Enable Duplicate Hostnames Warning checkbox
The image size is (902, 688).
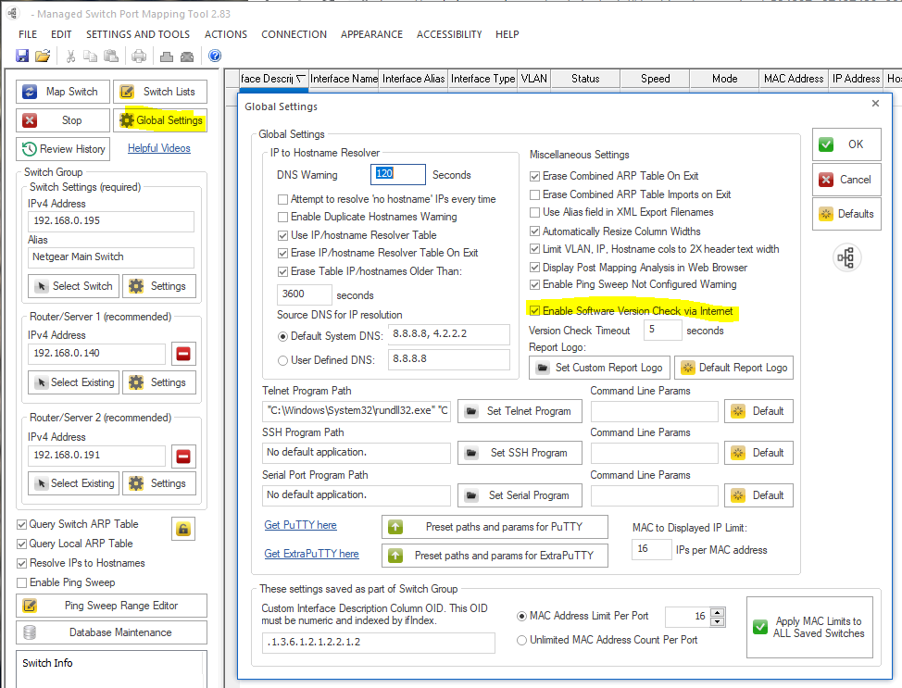282,217
